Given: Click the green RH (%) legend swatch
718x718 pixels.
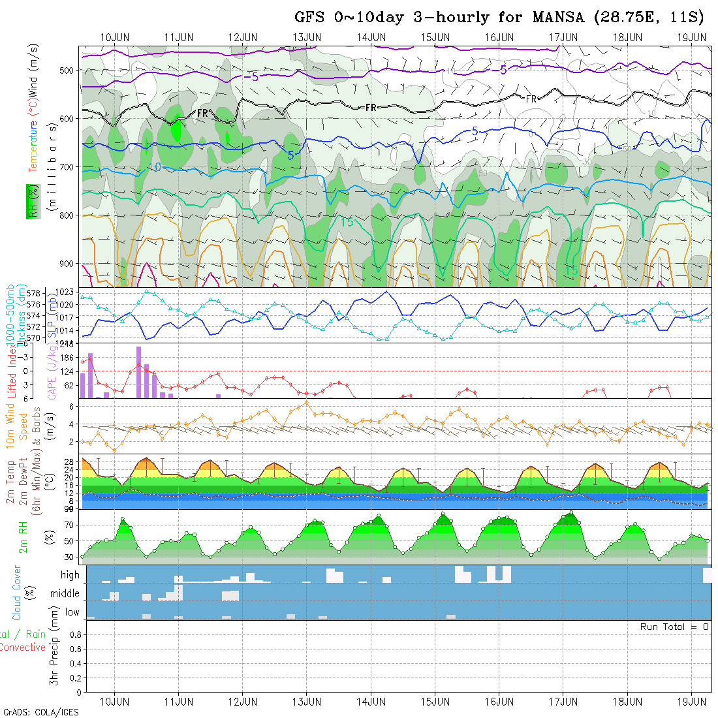Looking at the screenshot, I should 33,202.
